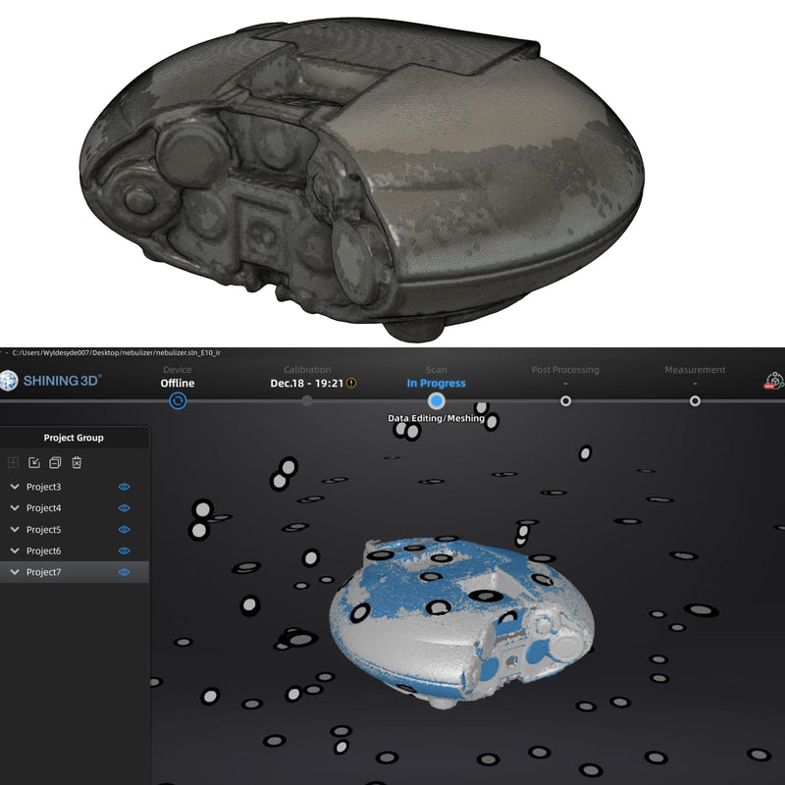Toggle visibility of Project5
The width and height of the screenshot is (785, 785).
[x=124, y=528]
